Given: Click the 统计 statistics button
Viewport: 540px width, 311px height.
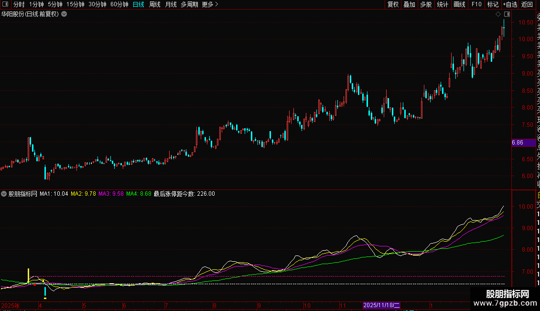Looking at the screenshot, I should tap(443, 4).
